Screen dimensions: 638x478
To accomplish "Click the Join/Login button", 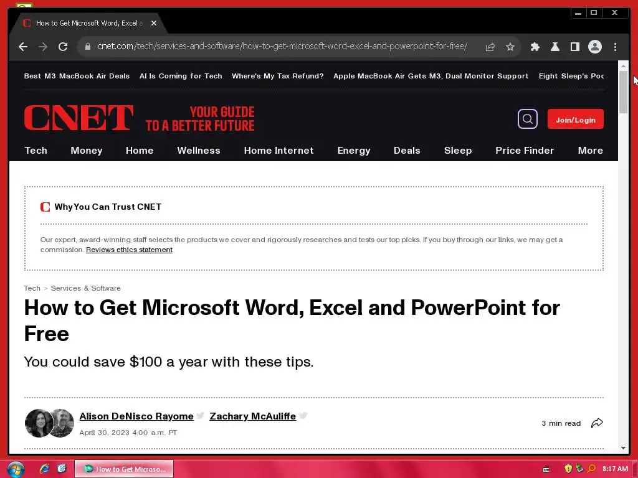I will (x=575, y=119).
